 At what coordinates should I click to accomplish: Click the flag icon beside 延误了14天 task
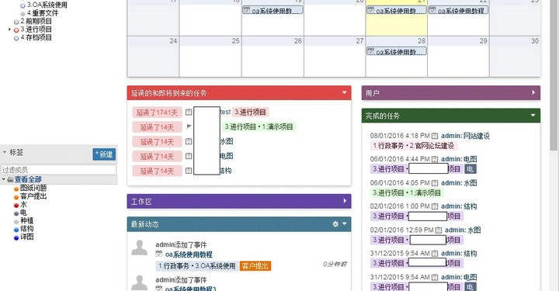tap(189, 126)
